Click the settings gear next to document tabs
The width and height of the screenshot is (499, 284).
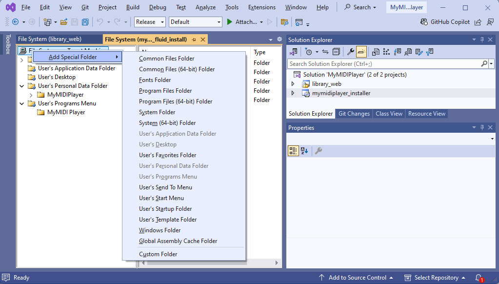point(279,39)
